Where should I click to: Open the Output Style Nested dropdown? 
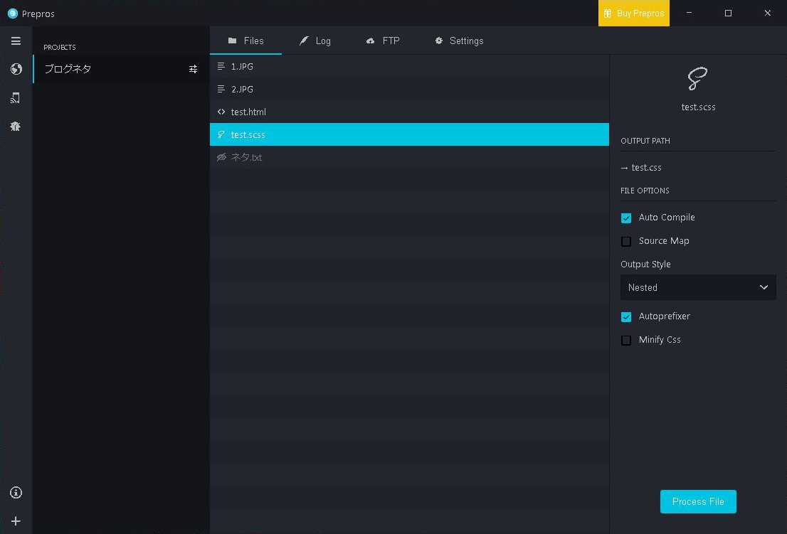pyautogui.click(x=698, y=288)
